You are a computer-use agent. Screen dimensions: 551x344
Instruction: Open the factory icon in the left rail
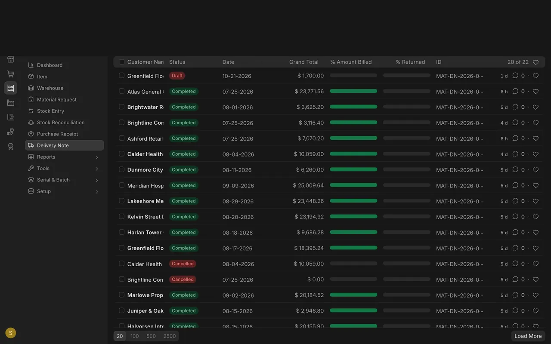click(11, 103)
